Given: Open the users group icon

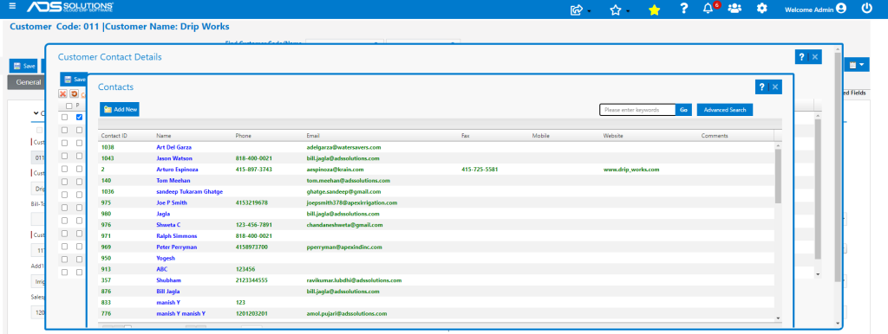Looking at the screenshot, I should tap(735, 9).
